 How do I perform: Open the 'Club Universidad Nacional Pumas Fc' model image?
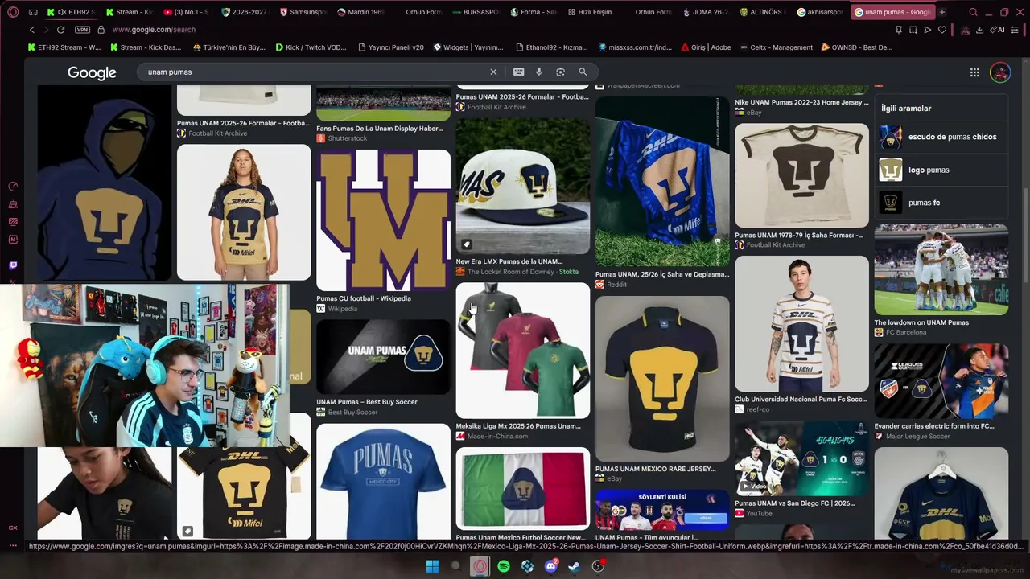801,324
